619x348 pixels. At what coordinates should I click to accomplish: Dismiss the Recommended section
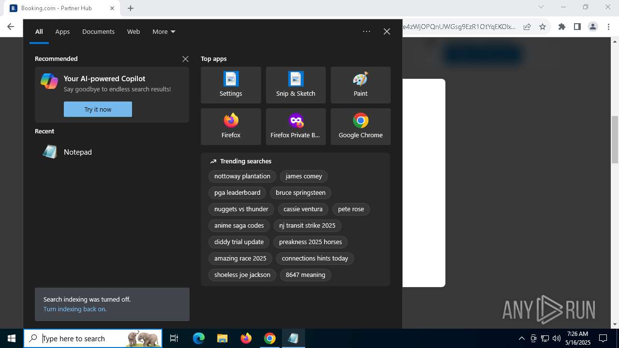[x=185, y=58]
